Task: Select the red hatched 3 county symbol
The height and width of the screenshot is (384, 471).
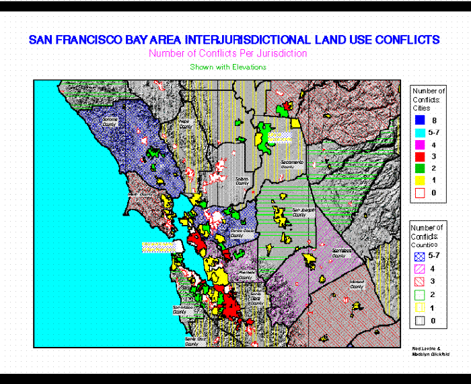Action: 420,282
